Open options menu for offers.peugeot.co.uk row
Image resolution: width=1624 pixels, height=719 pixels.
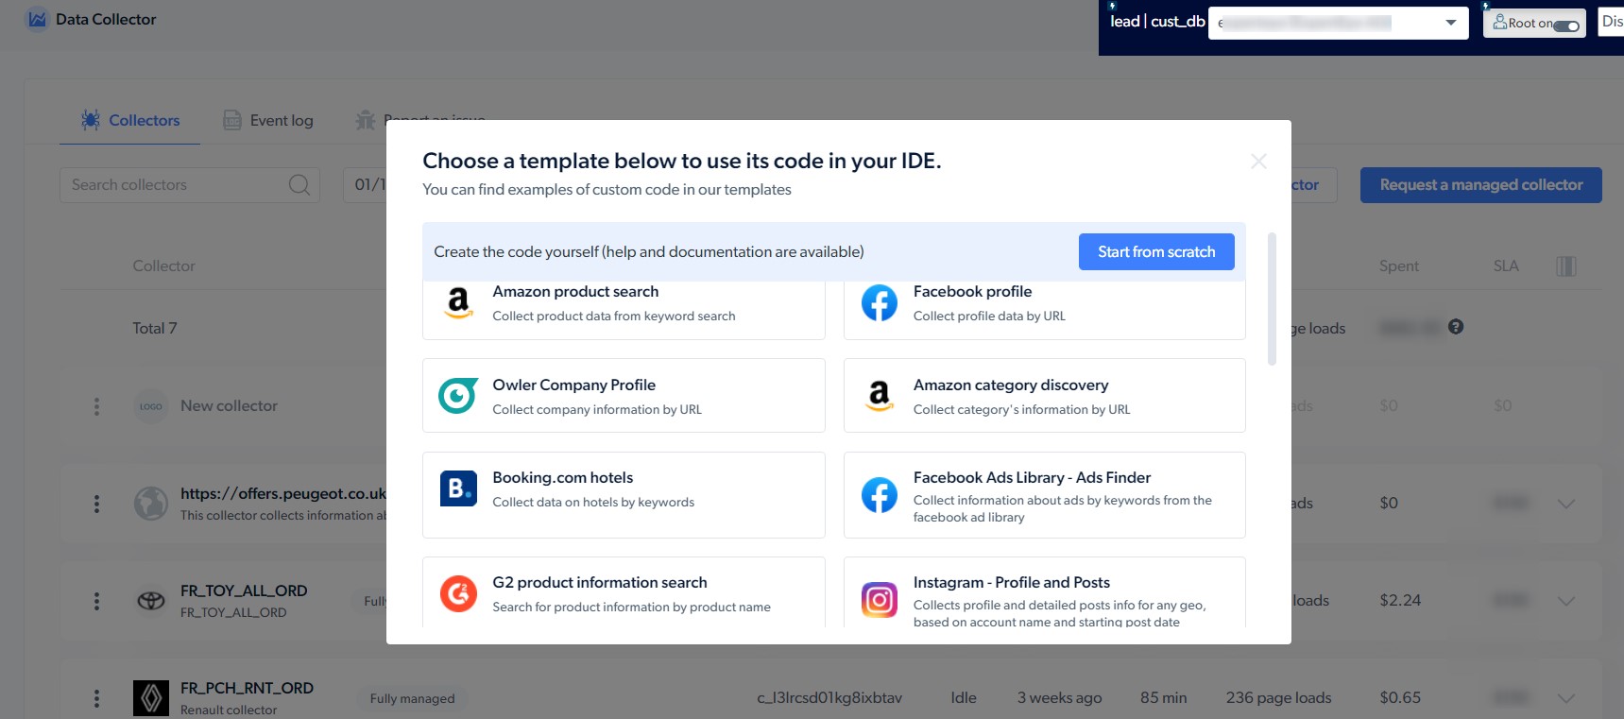(96, 504)
